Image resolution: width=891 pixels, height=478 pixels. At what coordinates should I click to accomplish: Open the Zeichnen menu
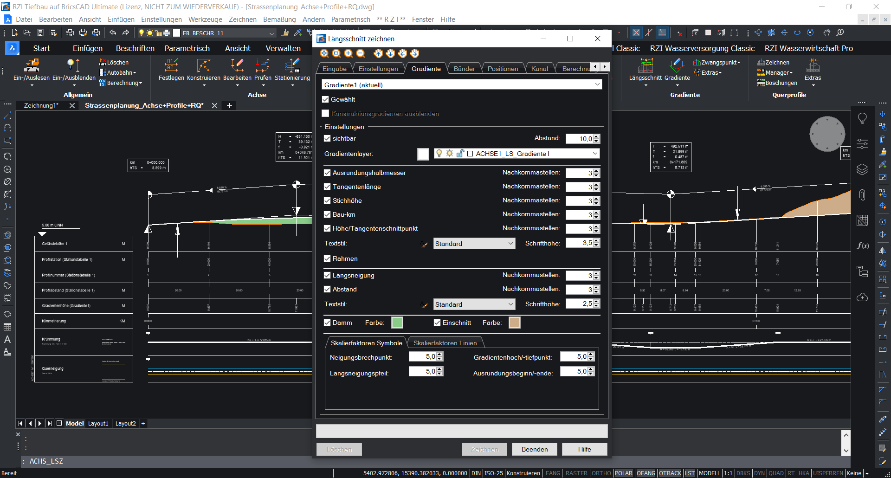point(242,19)
